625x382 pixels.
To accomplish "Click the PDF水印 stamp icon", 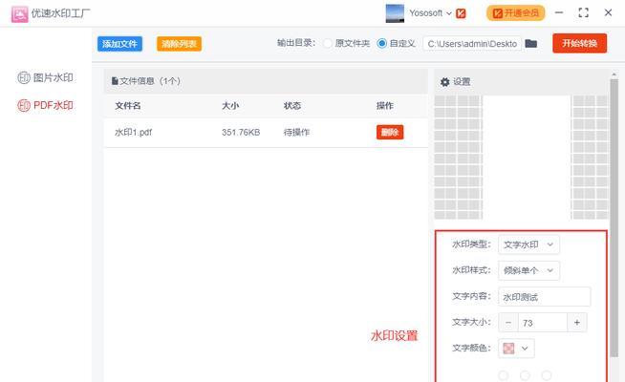I will [x=24, y=106].
